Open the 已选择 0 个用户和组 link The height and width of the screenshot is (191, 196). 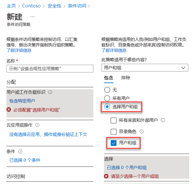coord(127,167)
